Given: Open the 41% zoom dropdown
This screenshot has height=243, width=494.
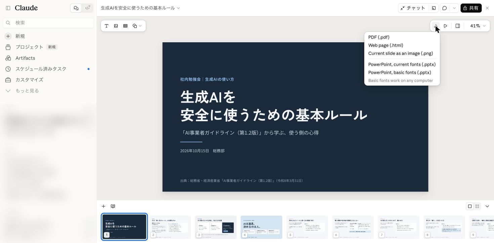Looking at the screenshot, I should [478, 26].
